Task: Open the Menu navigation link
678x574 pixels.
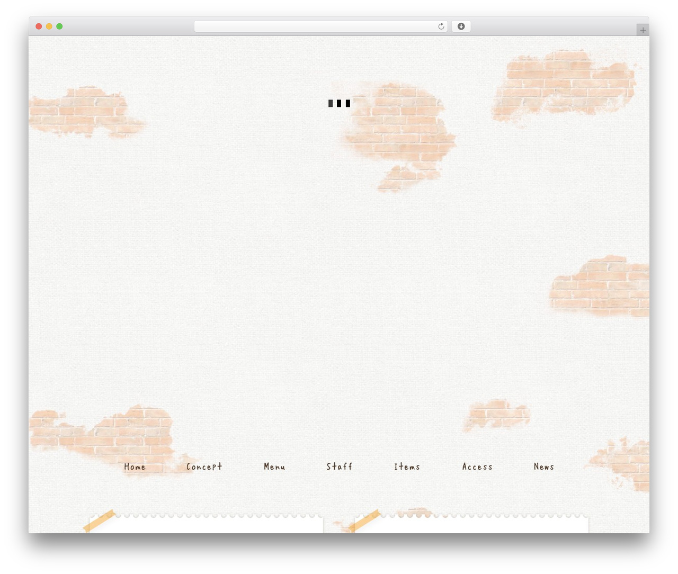Action: pos(274,467)
